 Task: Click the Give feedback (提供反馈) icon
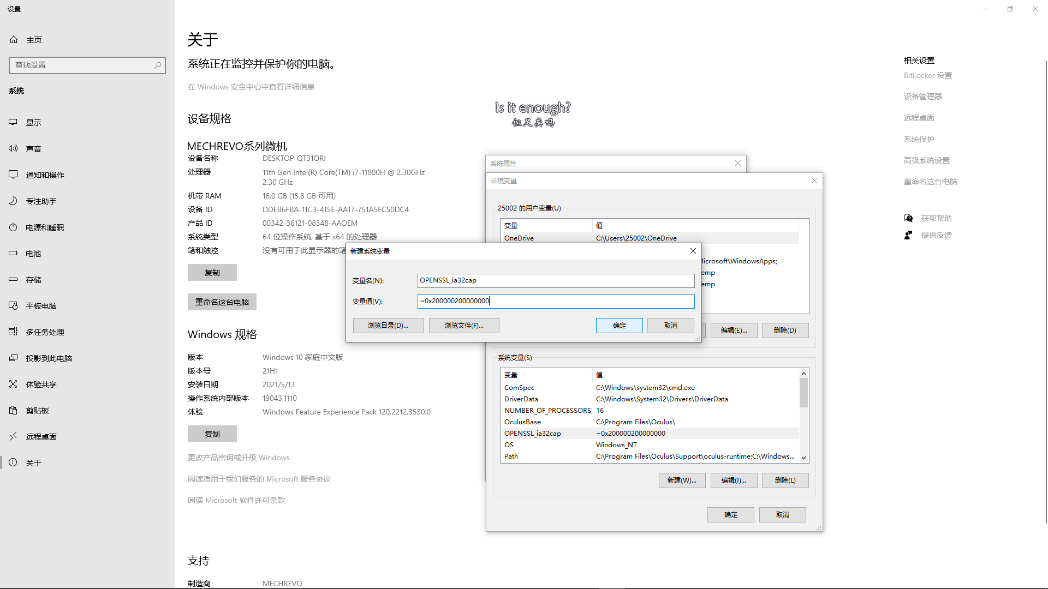[x=908, y=235]
